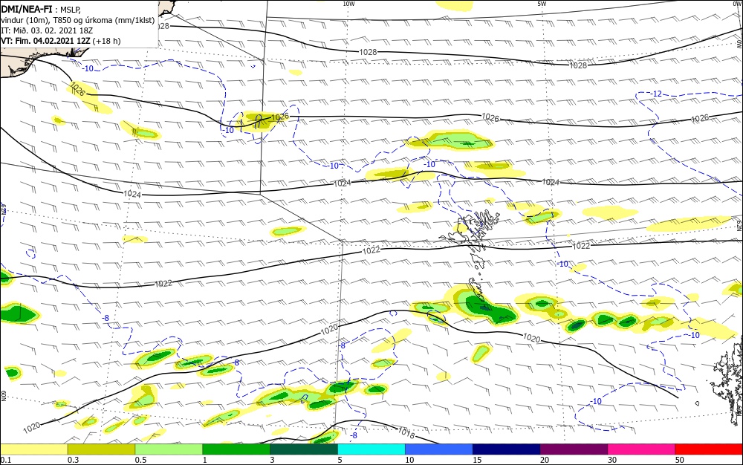Viewport: 743px width, 465px height.
Task: Click the legend scale value '0.5'
Action: pyautogui.click(x=140, y=460)
